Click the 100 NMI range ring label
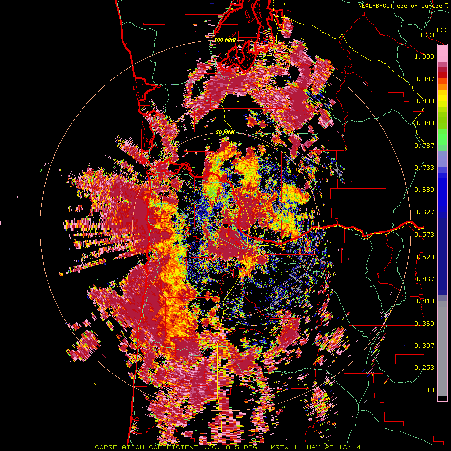The image size is (451, 451). (225, 40)
